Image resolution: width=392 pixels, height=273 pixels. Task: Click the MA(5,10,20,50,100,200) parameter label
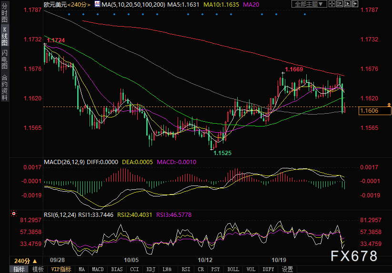point(133,4)
